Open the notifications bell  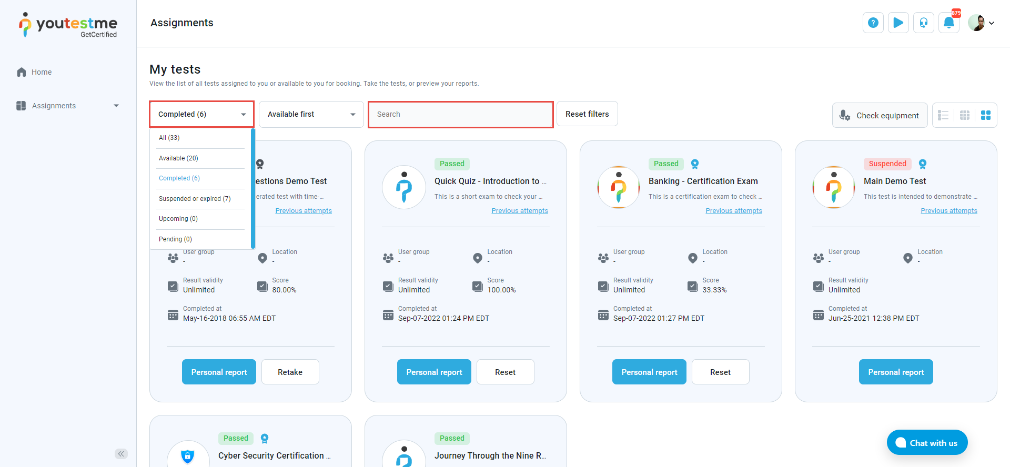click(948, 23)
